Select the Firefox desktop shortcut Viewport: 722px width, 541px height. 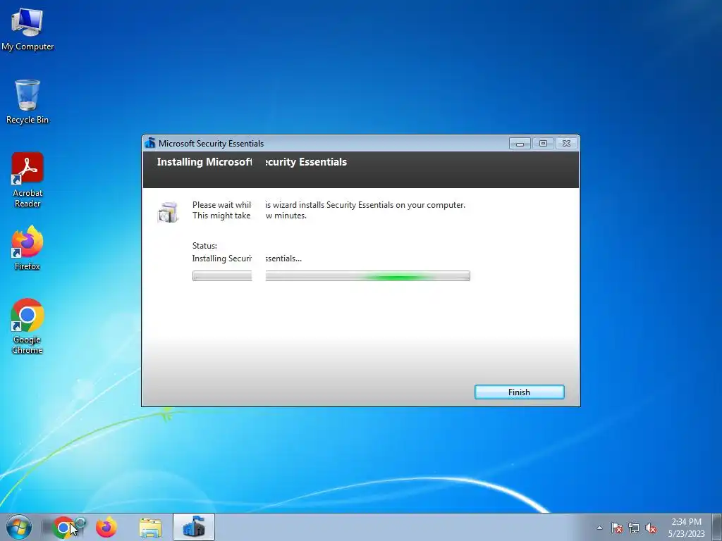(x=27, y=248)
